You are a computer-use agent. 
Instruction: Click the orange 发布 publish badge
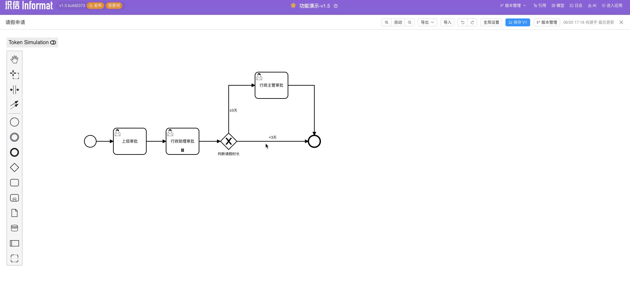coord(96,6)
